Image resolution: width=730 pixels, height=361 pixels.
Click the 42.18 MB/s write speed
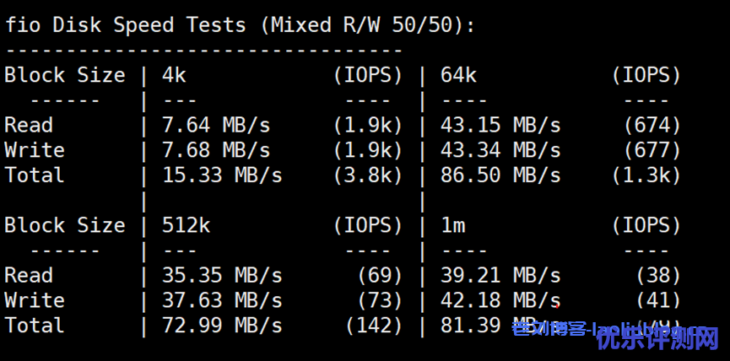click(500, 300)
